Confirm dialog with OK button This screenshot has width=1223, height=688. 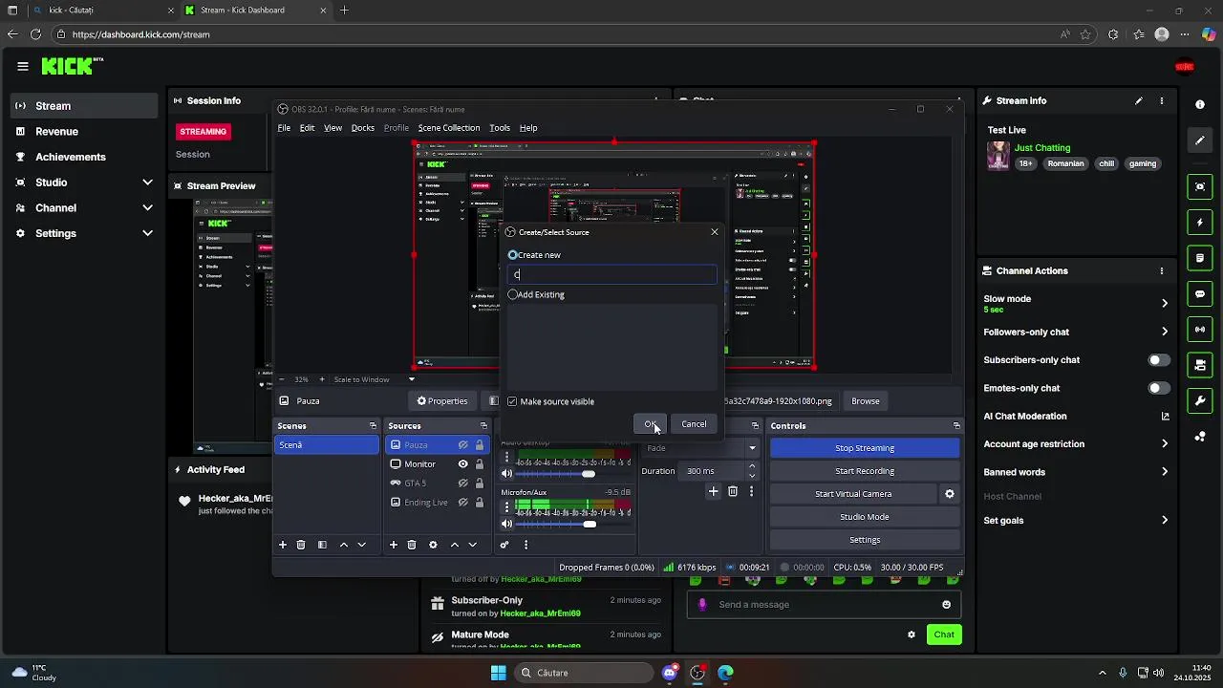click(650, 424)
